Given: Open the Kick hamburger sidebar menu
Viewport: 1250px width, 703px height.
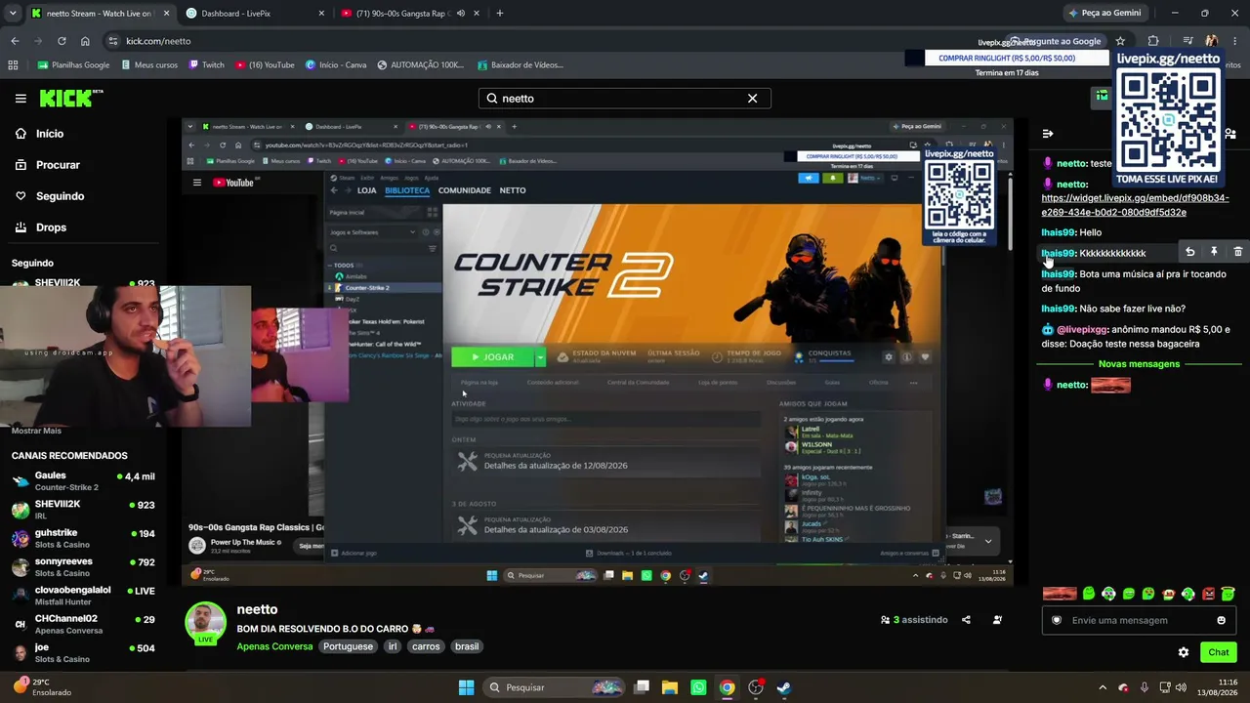Looking at the screenshot, I should click(21, 99).
